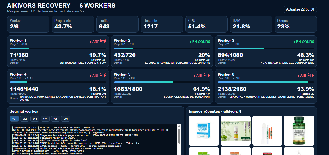Click the 'Images récentes · aikivors-8' heading

215,111
